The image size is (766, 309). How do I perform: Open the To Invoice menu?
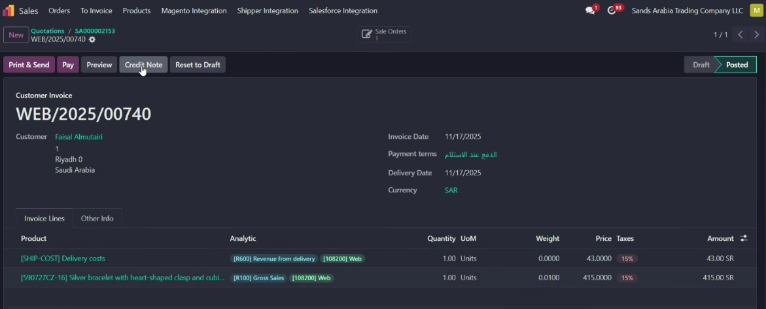click(x=96, y=10)
